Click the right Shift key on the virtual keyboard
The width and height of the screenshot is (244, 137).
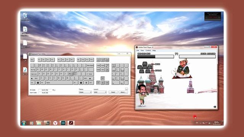point(88,78)
